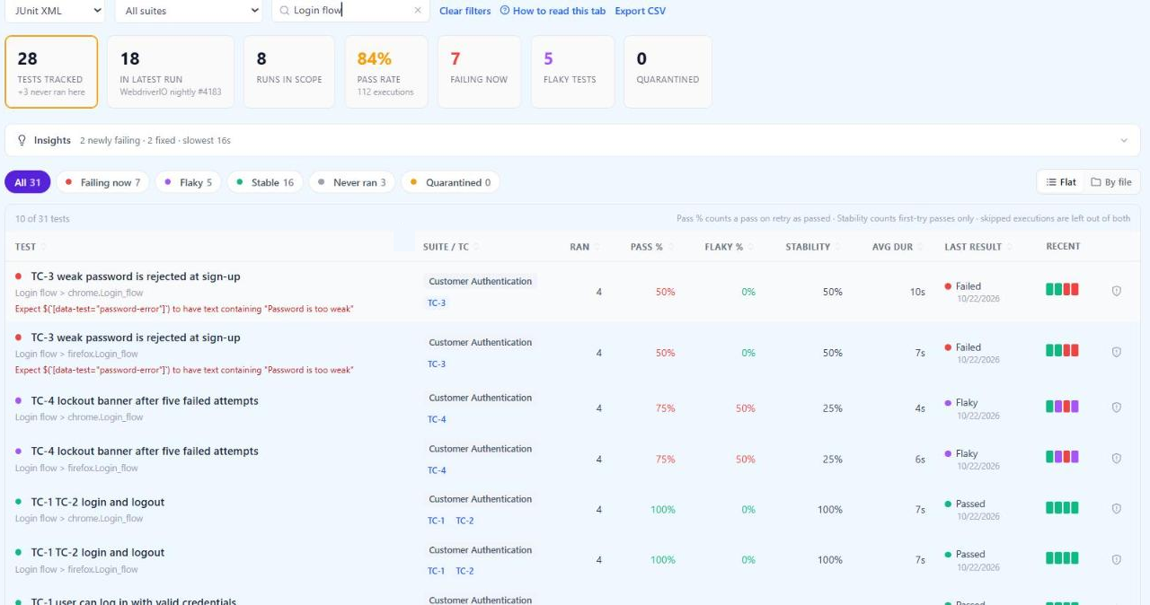Click quarantine shield for chrome login and logout row
The height and width of the screenshot is (605, 1150).
click(x=1117, y=509)
